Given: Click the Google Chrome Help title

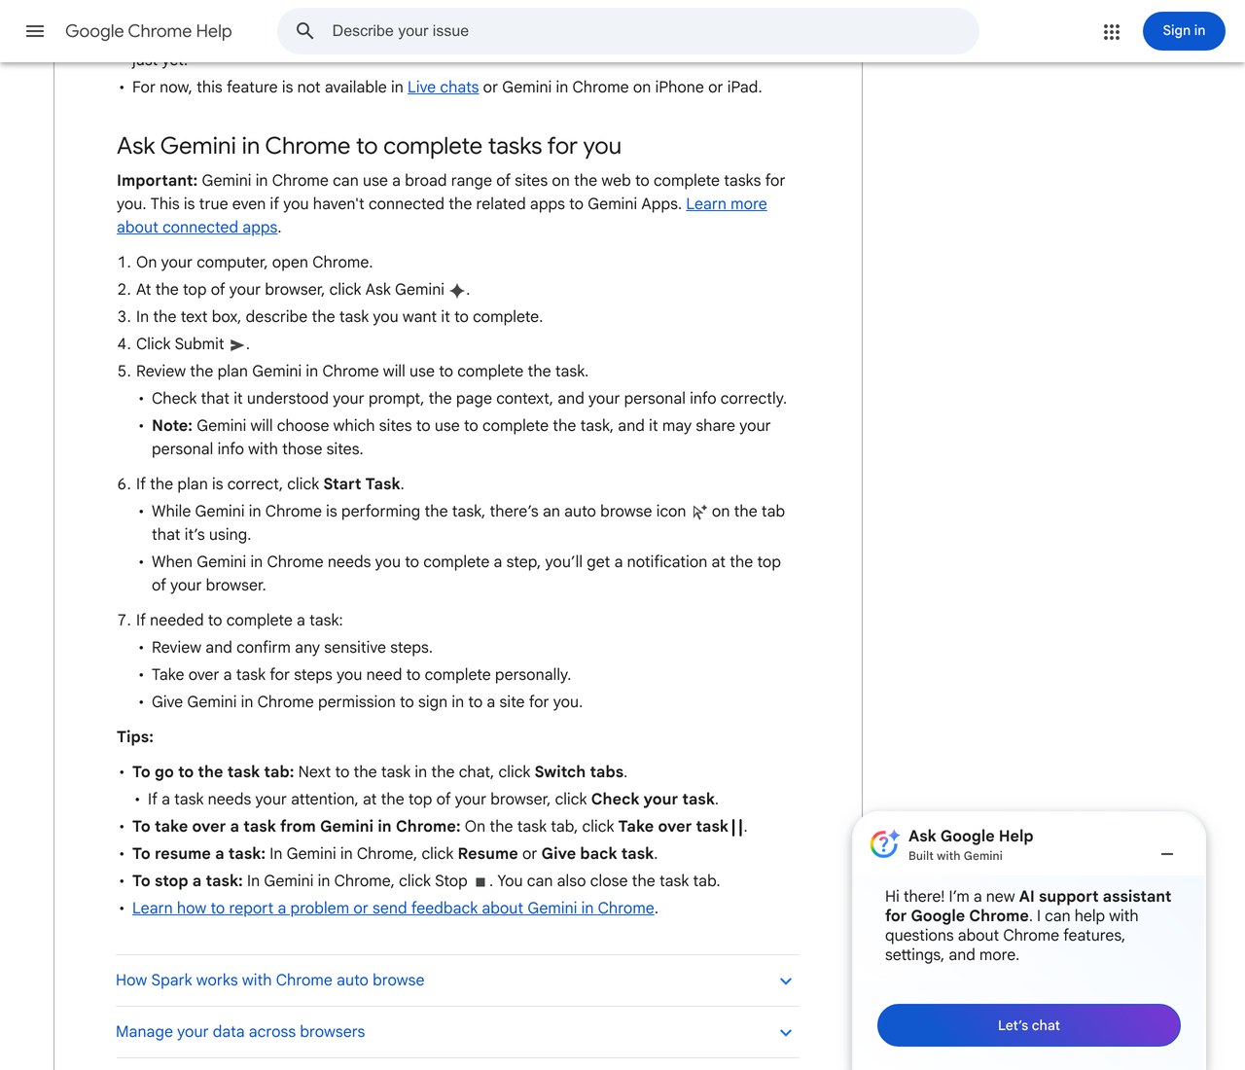Looking at the screenshot, I should [x=149, y=31].
